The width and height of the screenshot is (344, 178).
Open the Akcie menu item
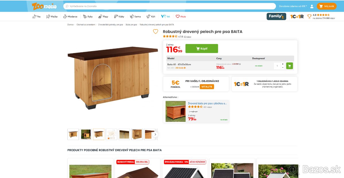click(181, 16)
